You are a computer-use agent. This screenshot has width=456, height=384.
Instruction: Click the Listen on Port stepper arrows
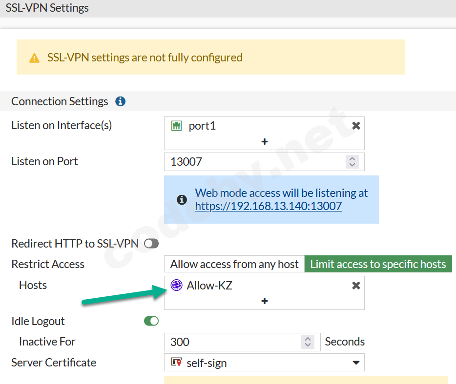[352, 161]
